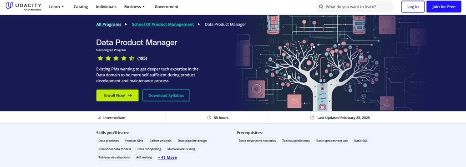Click the Join for Free button
466x167 pixels.
click(444, 6)
